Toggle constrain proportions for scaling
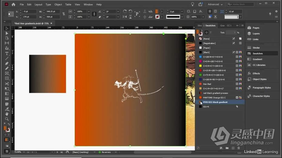The height and width of the screenshot is (158, 282). (94, 14)
